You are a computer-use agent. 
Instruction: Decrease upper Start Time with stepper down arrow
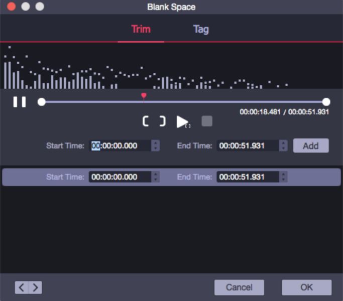[156, 148]
